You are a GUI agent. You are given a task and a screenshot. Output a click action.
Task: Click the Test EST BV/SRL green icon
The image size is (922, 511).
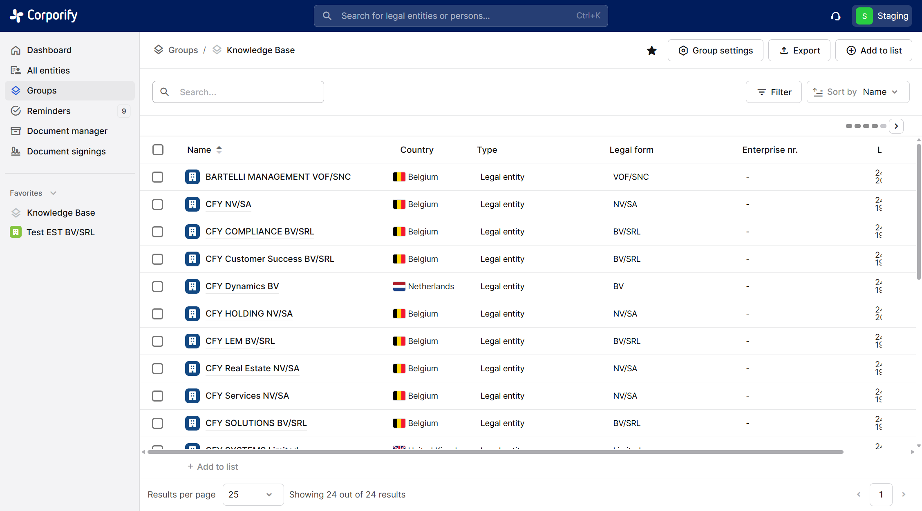(16, 232)
